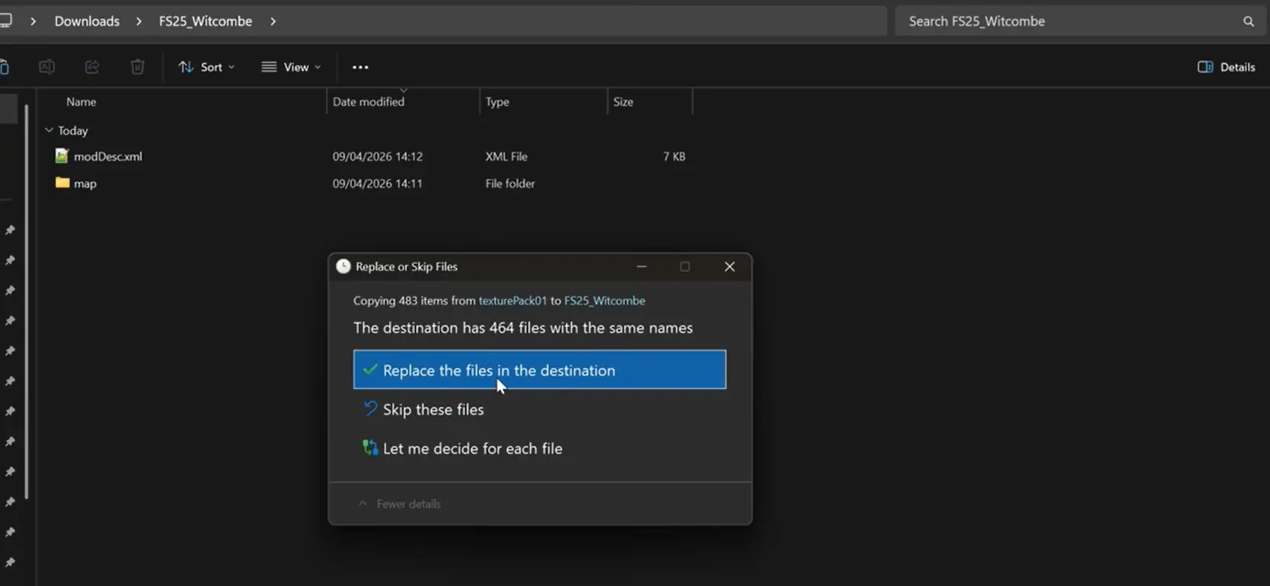
Task: Click the green checkmark icon on Replace option
Action: coord(370,370)
